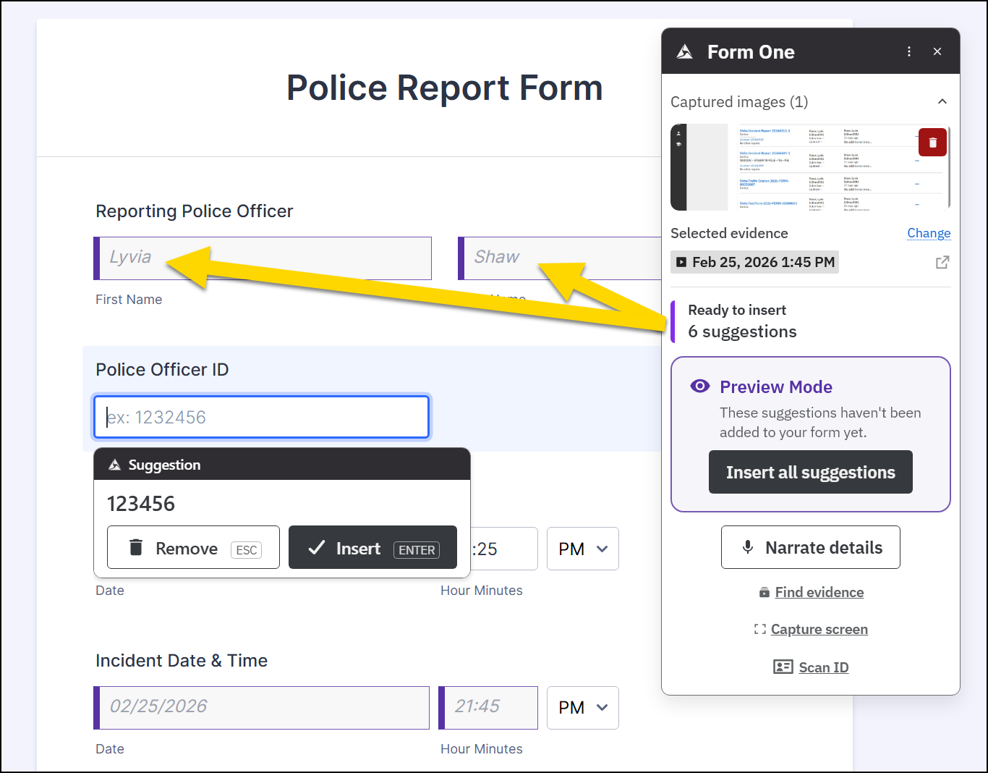Click the Narrate details button
Image resolution: width=988 pixels, height=773 pixels.
coord(810,547)
